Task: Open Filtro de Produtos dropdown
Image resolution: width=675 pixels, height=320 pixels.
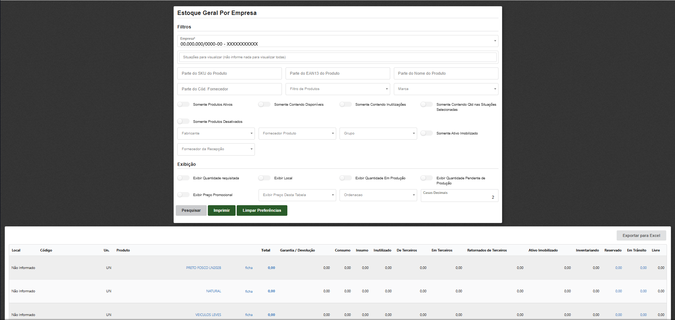Action: pyautogui.click(x=338, y=89)
